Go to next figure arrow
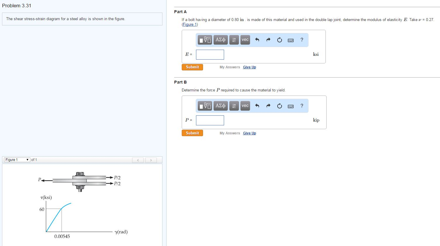Viewport: 440px width, 246px height. coord(151,160)
